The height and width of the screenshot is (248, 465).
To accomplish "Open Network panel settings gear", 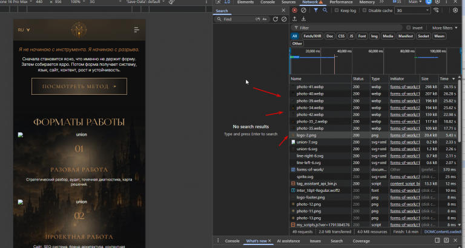I will [x=455, y=10].
